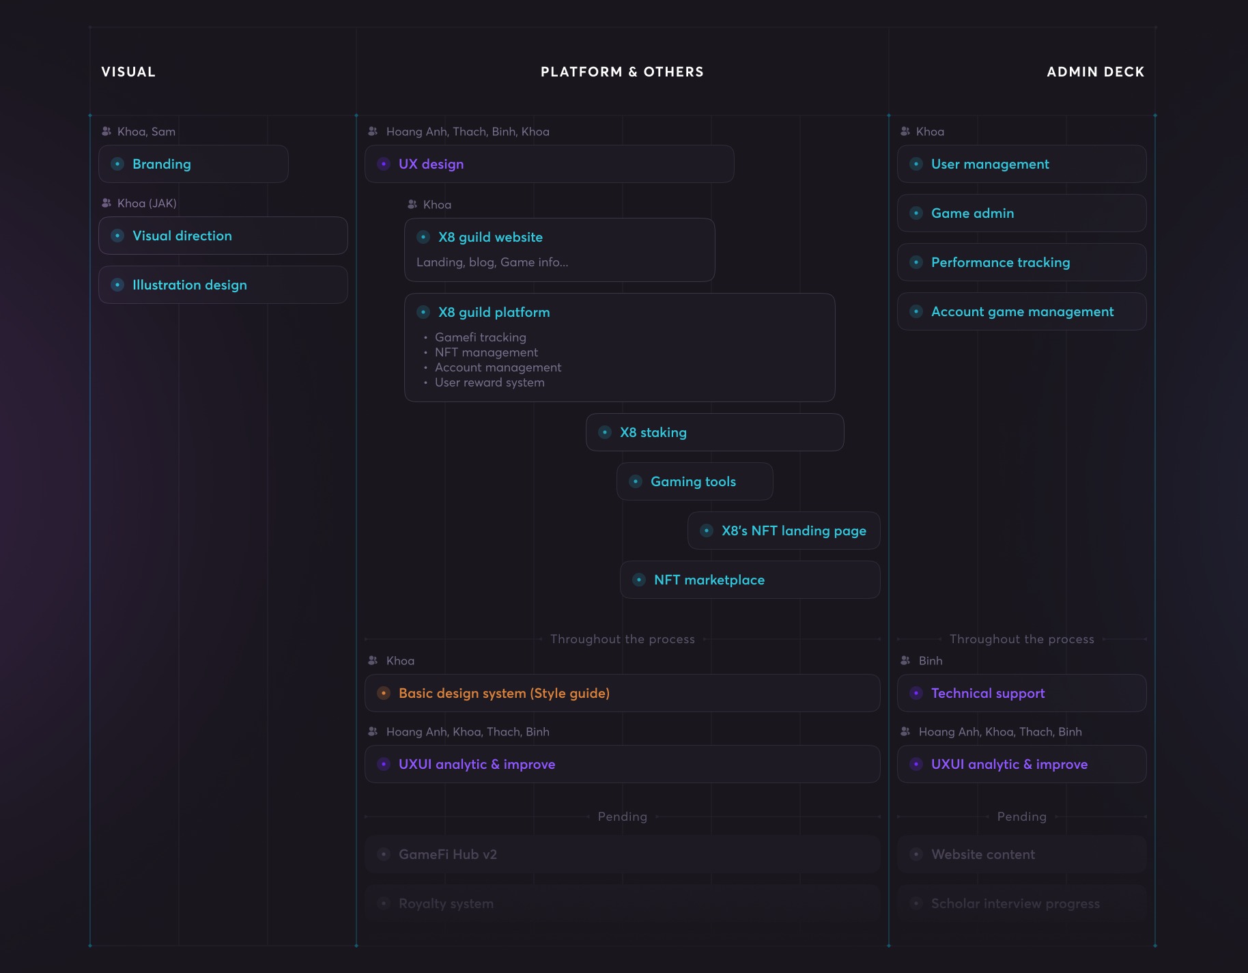Click the status dot on Technical support
This screenshot has height=973, width=1248.
(x=916, y=693)
